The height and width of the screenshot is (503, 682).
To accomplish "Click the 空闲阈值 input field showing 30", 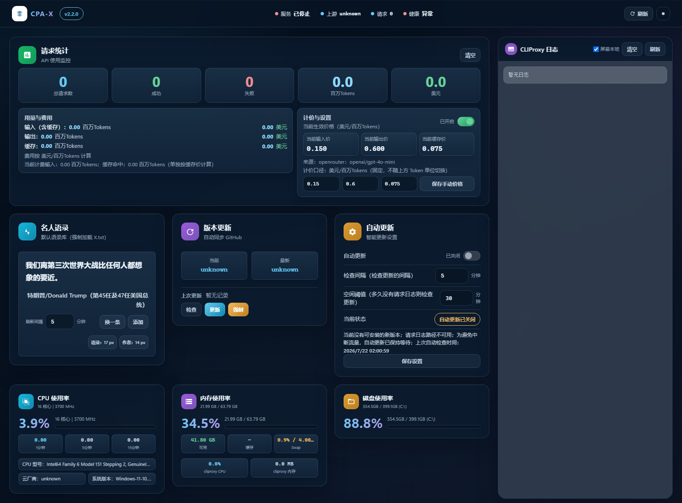I will click(x=457, y=298).
